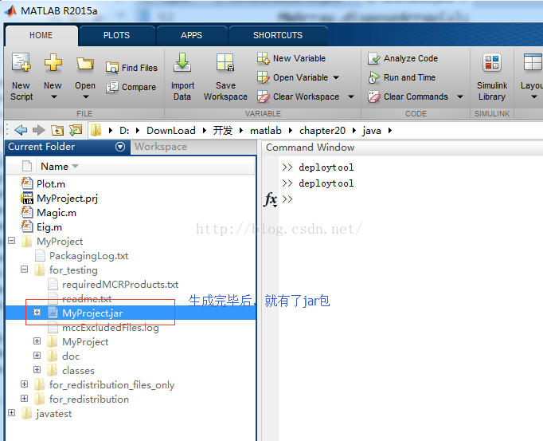Click the Clear Workspace icon
The width and height of the screenshot is (543, 441).
point(264,96)
